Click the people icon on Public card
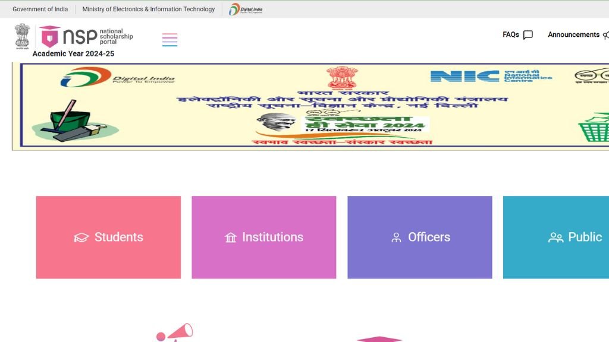The height and width of the screenshot is (342, 609). [x=555, y=237]
